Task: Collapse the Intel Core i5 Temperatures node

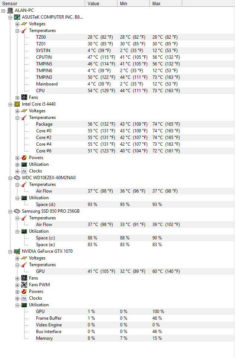Action: point(17,117)
